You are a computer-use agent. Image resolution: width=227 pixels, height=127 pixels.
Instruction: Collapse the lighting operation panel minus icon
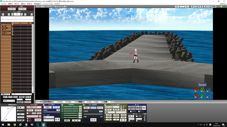coord(62,105)
